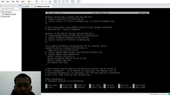Click 'File: dhcpd.conf' in nano header
The image size is (170, 95).
100,13
